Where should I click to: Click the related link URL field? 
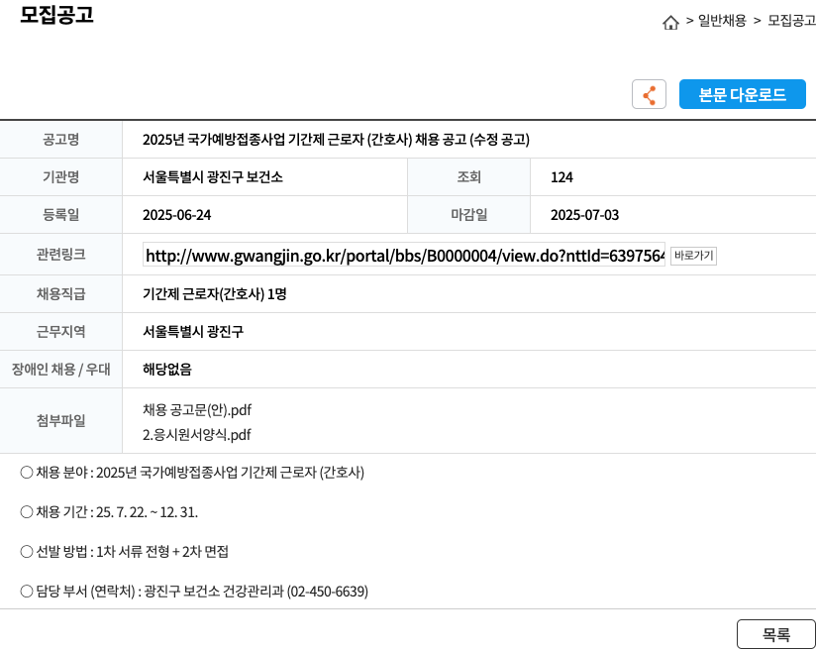(404, 256)
